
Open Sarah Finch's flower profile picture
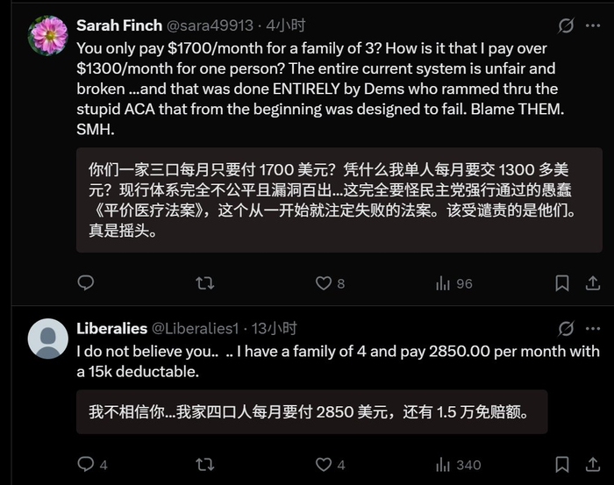(48, 36)
